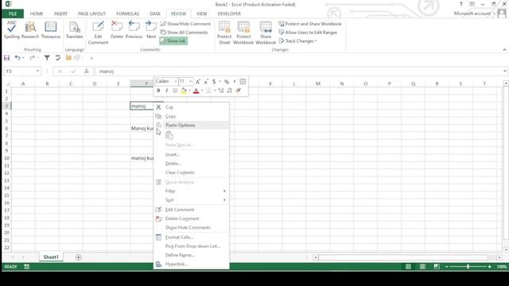Select the Sheet1 tab
This screenshot has width=509, height=286.
click(x=51, y=257)
